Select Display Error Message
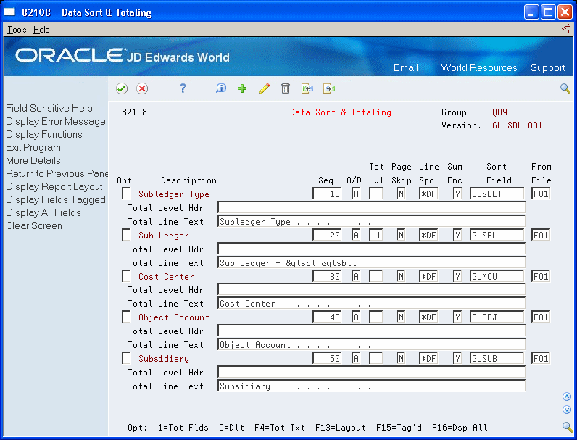 (x=56, y=121)
